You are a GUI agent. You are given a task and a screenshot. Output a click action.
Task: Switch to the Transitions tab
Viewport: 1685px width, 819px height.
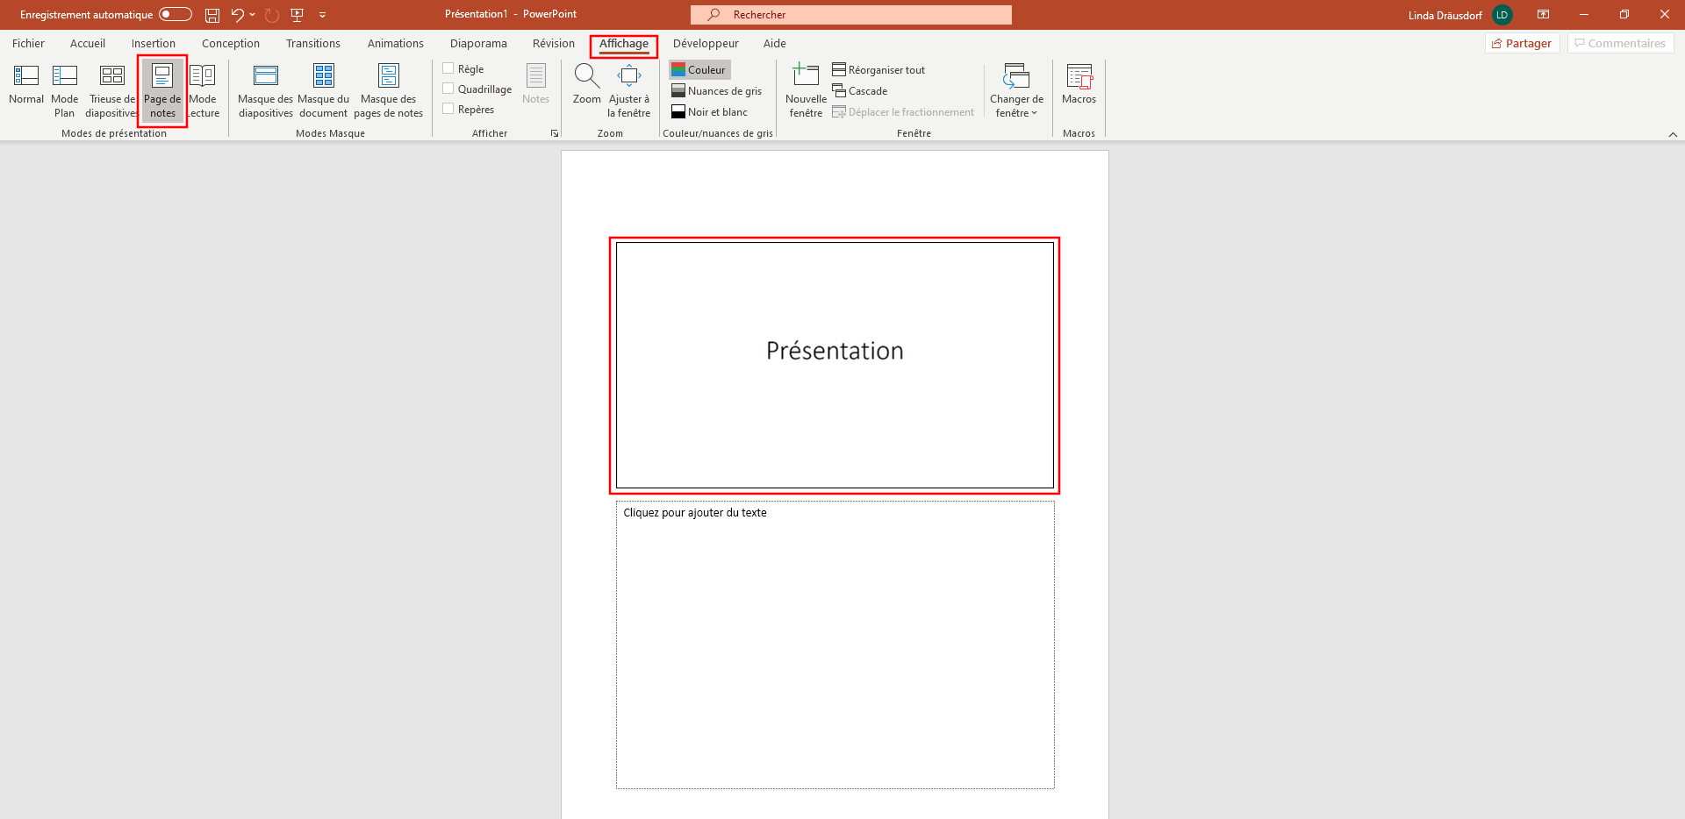pos(313,43)
